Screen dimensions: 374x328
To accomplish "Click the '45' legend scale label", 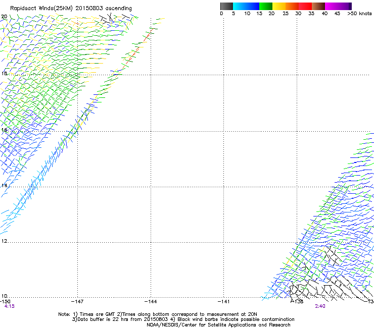I will coord(337,14).
